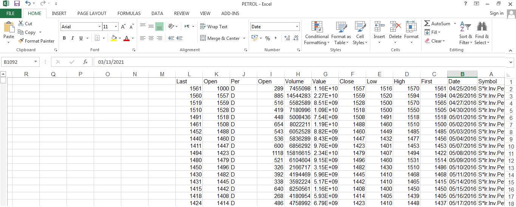The image size is (516, 207).
Task: Open the PAGE LAYOUT tab
Action: tap(92, 14)
